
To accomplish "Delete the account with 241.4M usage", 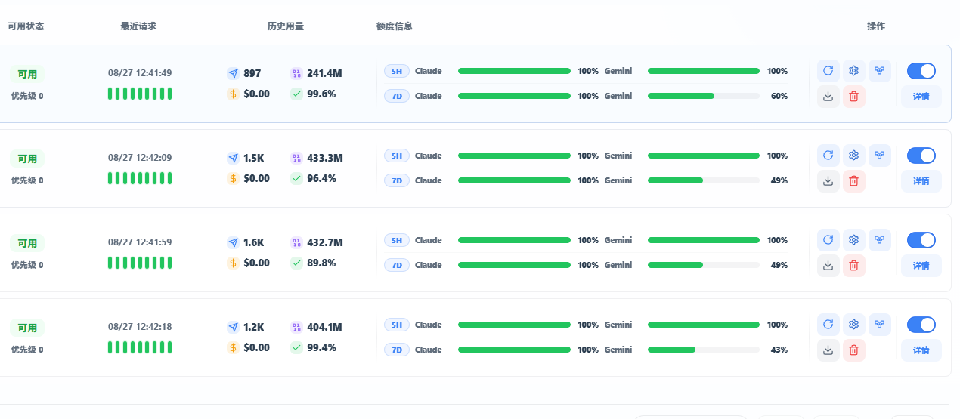I will point(854,97).
